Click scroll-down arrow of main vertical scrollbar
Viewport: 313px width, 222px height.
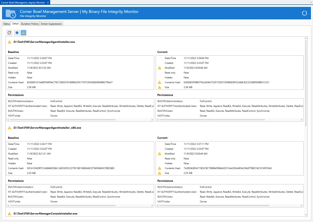click(306, 215)
